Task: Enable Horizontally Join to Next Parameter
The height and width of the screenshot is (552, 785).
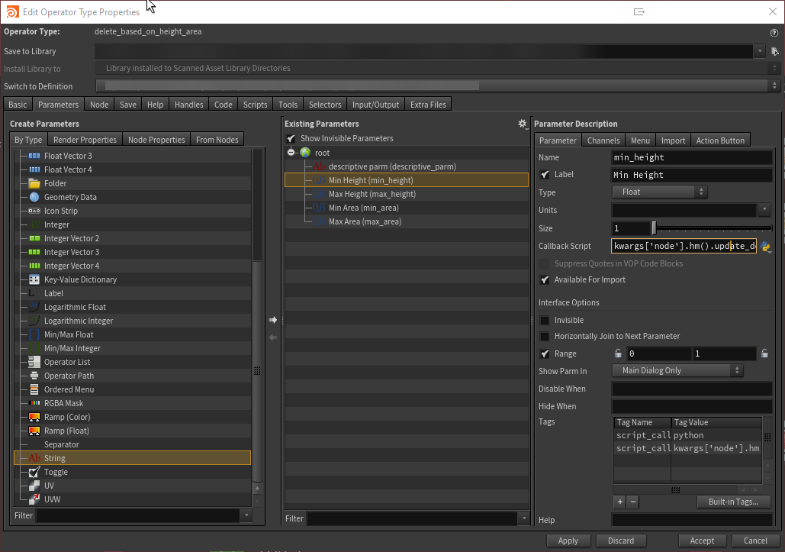Action: 545,337
